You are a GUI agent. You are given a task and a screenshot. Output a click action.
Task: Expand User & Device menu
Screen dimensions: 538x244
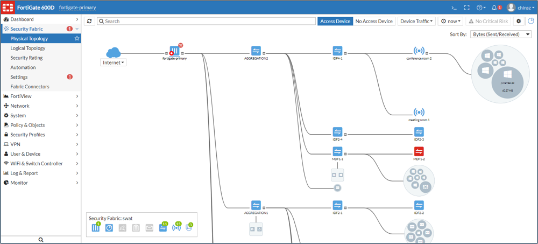tap(41, 154)
